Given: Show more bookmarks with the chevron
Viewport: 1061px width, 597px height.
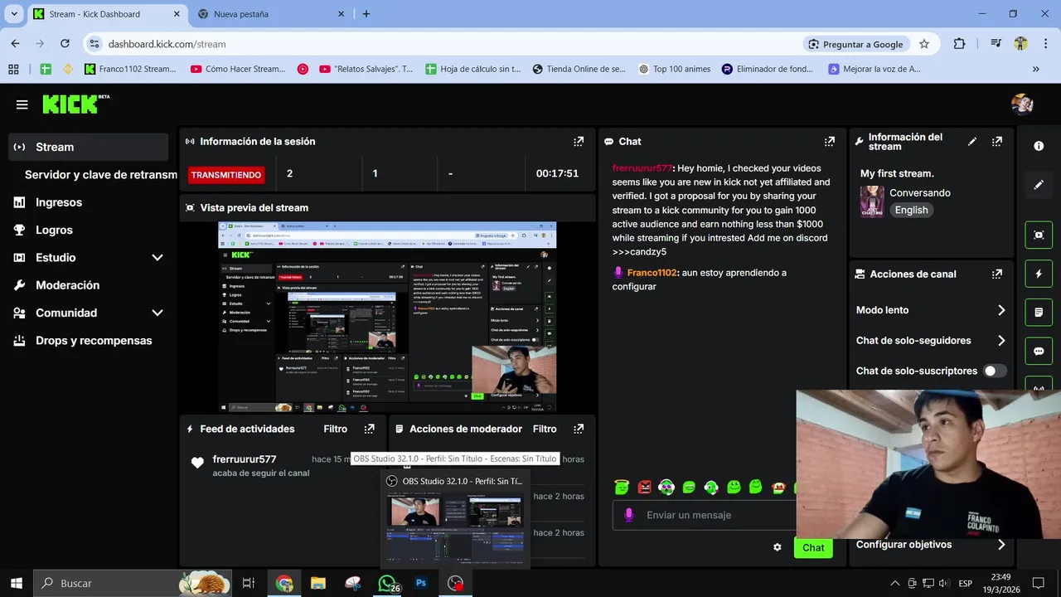Looking at the screenshot, I should coord(1035,69).
